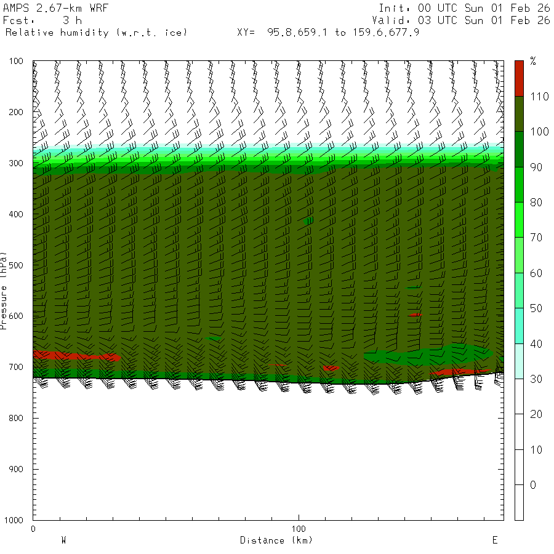The width and height of the screenshot is (554, 554).
Task: Click the distance axis '0' tick label
Action: tap(33, 529)
